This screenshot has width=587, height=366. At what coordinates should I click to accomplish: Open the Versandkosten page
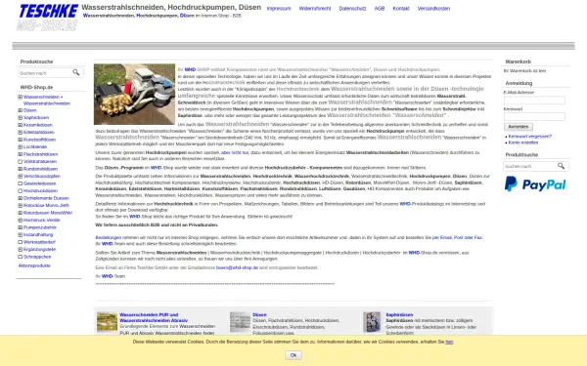click(x=433, y=8)
